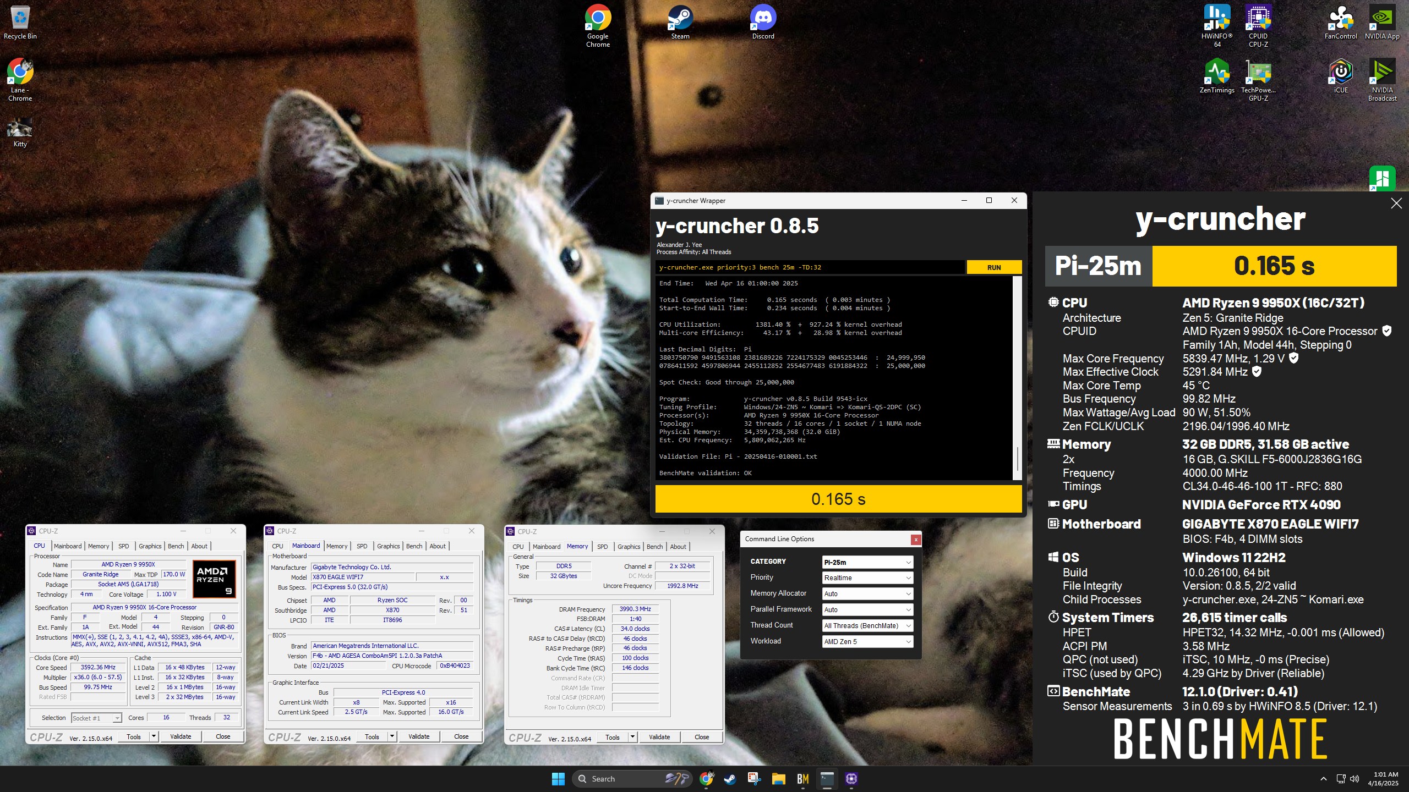
Task: Open Tools dropdown arrow in Memory CPU-Z window
Action: [632, 737]
